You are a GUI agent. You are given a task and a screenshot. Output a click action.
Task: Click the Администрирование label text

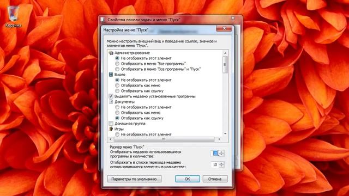132,53
